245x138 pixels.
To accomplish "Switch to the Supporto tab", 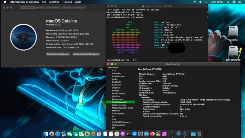I will [66, 7].
